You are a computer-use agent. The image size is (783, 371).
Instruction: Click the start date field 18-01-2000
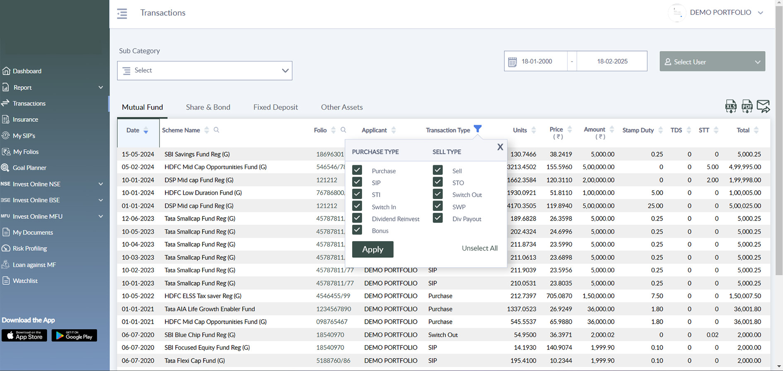click(x=537, y=61)
